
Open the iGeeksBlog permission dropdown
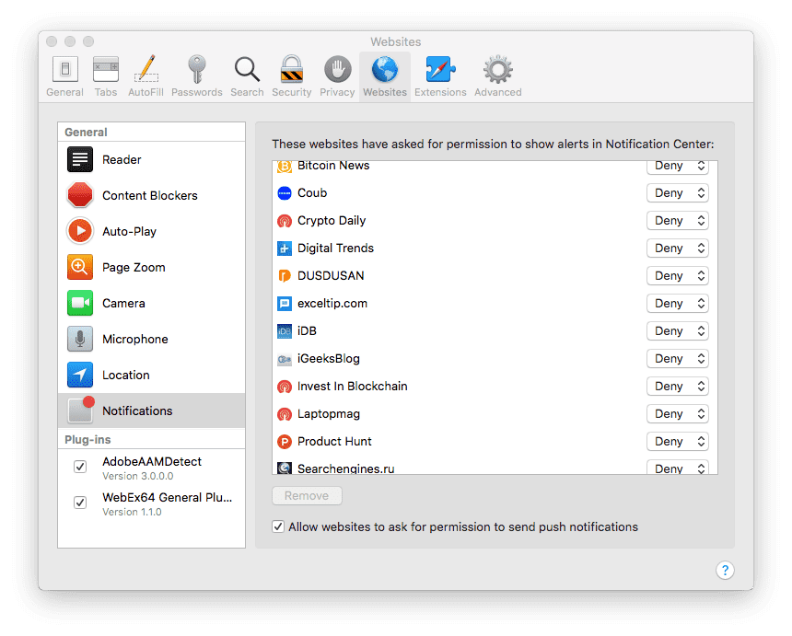click(x=677, y=358)
